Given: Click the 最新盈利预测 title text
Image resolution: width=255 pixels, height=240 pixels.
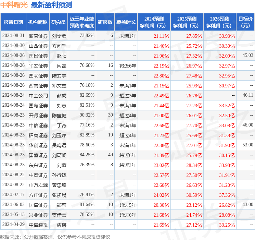Looking at the screenshot, I should (x=51, y=5).
